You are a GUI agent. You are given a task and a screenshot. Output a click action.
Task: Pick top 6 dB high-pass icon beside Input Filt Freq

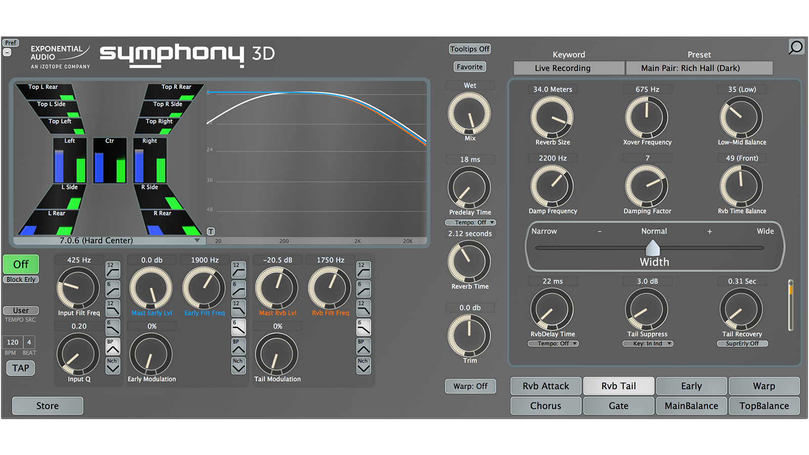(x=113, y=289)
